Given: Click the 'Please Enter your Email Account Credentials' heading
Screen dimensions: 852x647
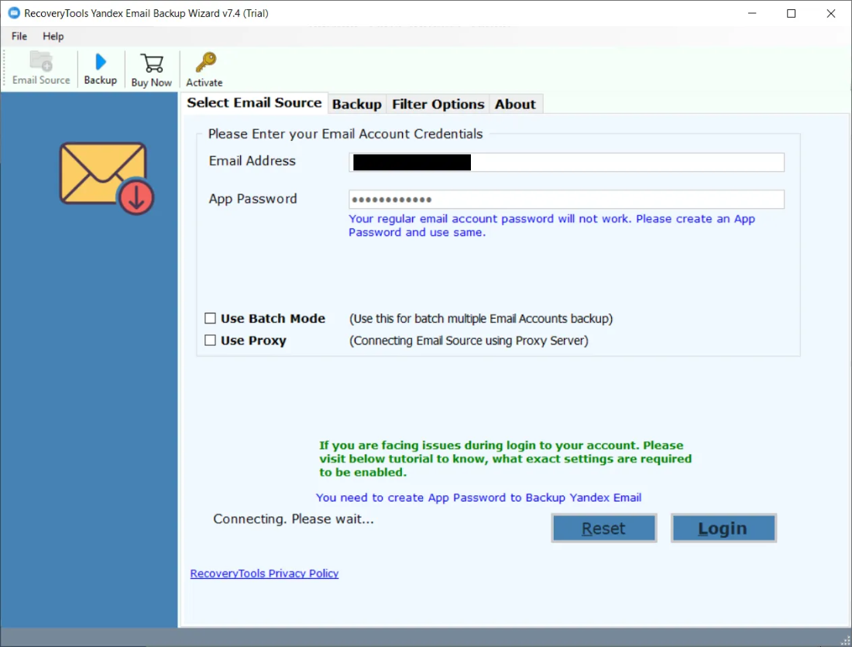Looking at the screenshot, I should 345,134.
